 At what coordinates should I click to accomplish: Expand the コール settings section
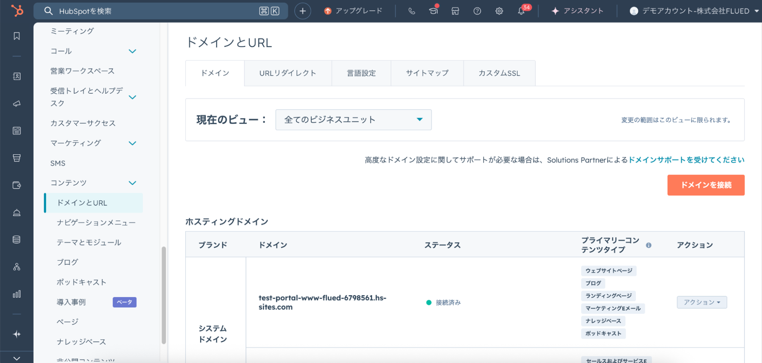coord(132,51)
